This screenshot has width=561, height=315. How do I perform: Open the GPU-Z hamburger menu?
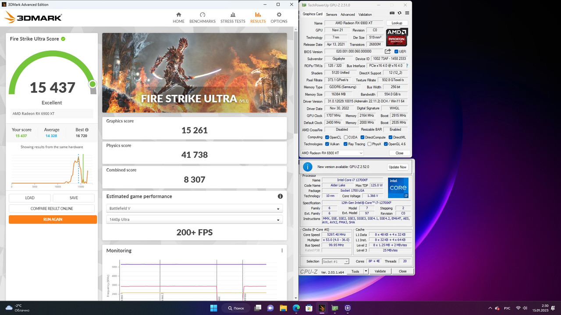pos(407,13)
